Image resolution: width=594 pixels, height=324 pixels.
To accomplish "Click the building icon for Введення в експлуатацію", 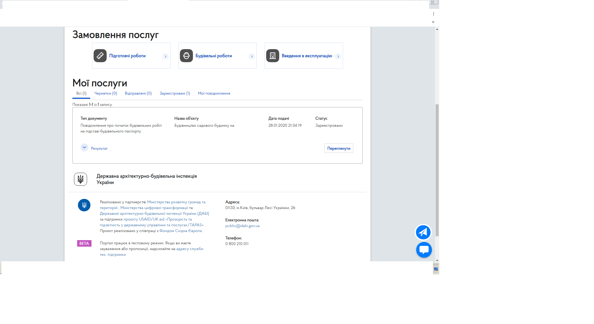I will (x=273, y=56).
